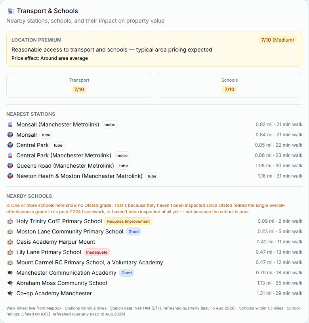Select Monsall (Manchester Metrolink) station name
The height and width of the screenshot is (323, 309).
(x=58, y=124)
